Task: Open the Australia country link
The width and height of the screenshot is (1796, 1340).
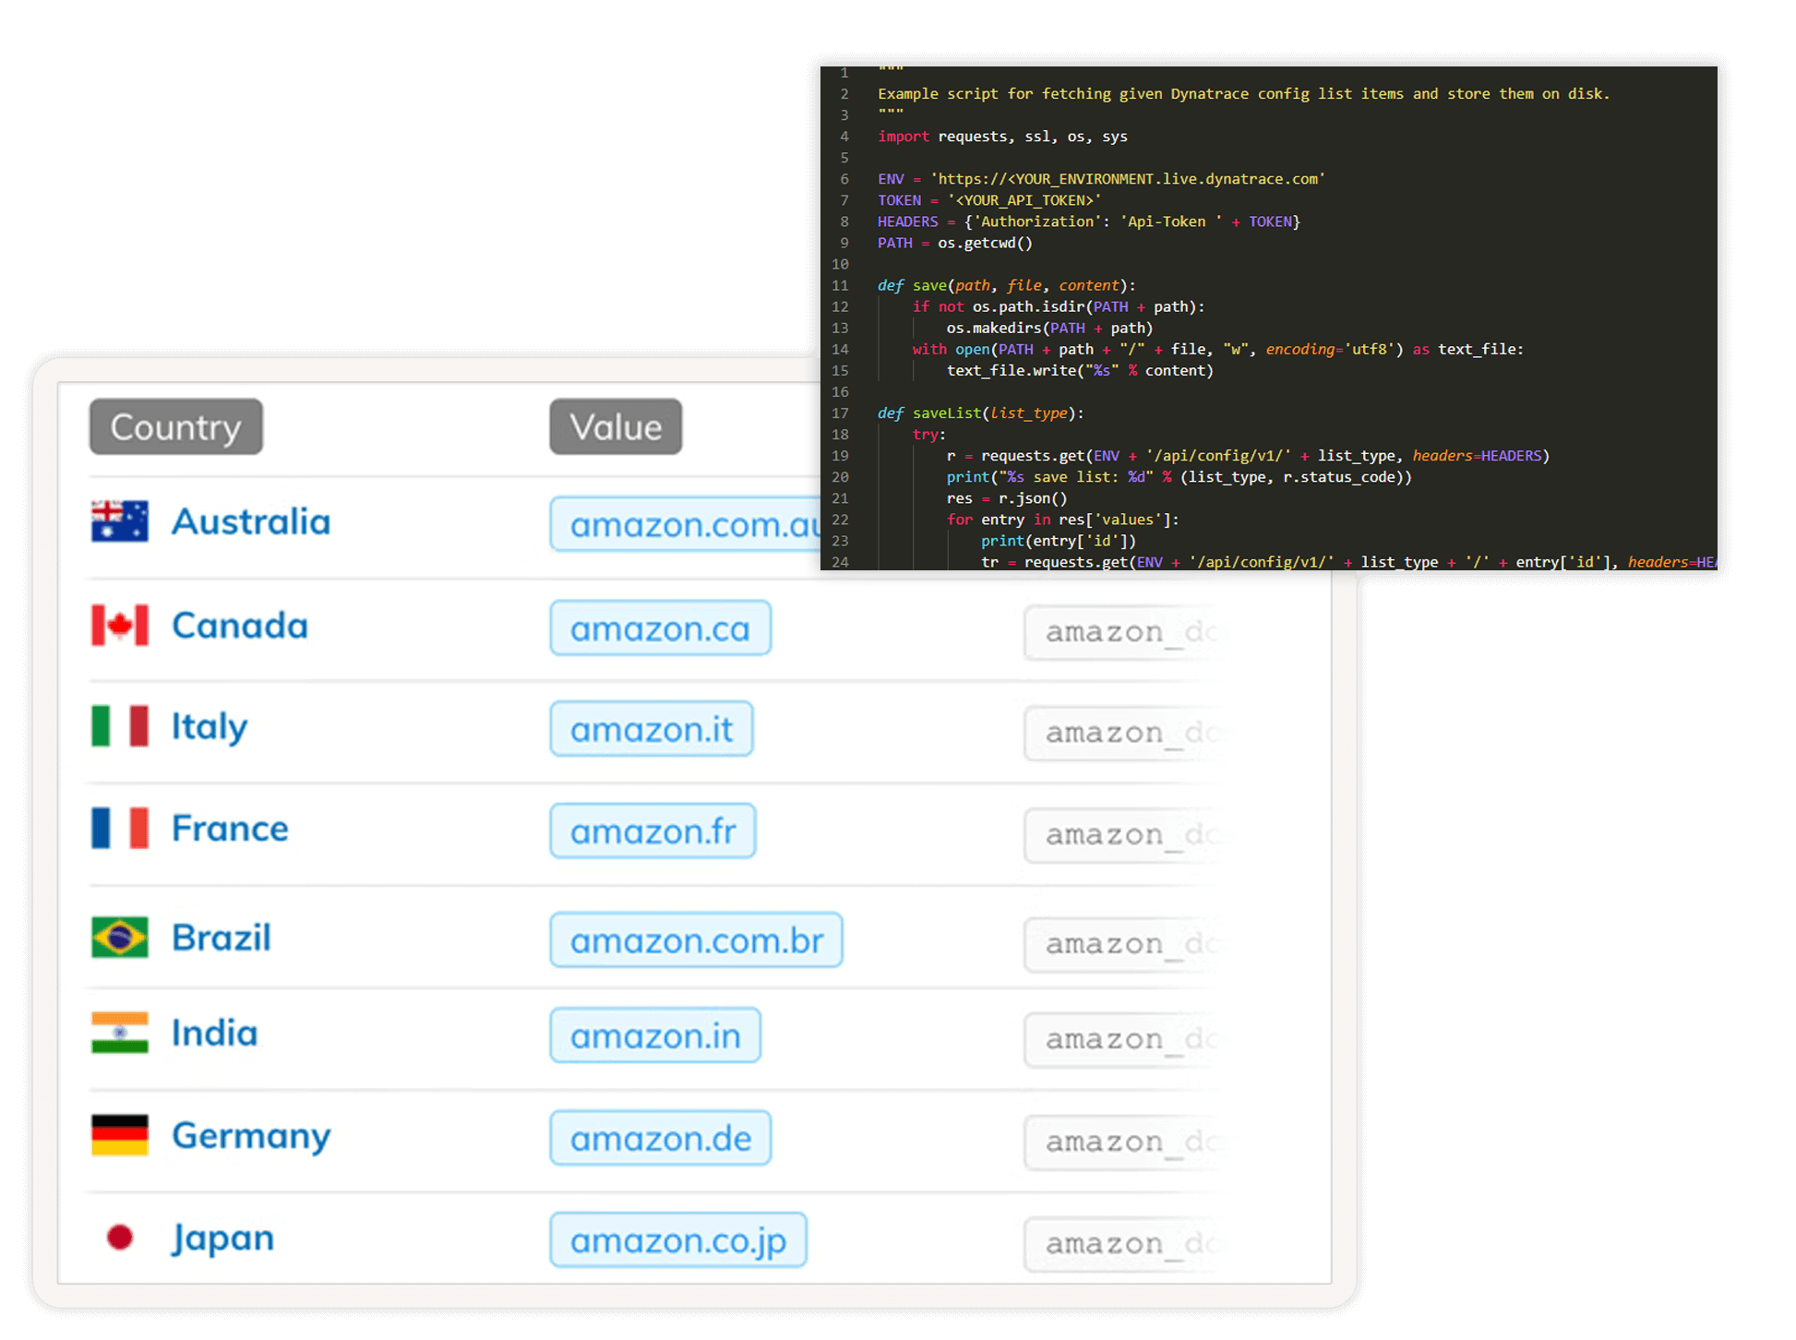Action: click(x=251, y=521)
